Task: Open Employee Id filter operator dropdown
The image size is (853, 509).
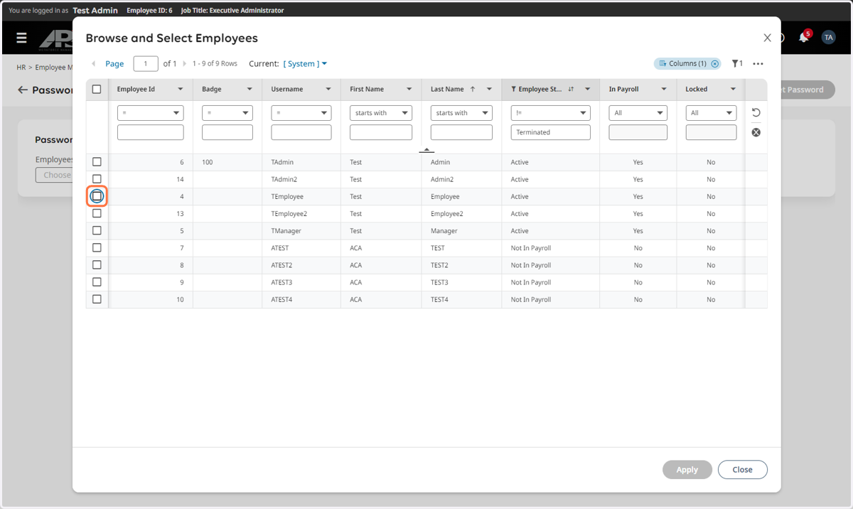Action: [x=150, y=113]
